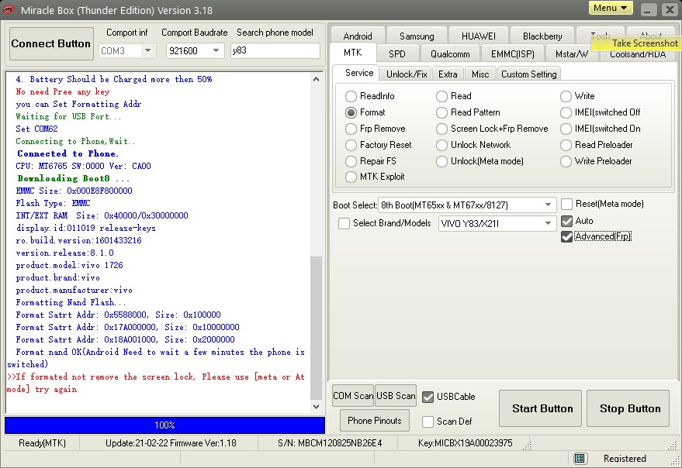Switch to the SPD tab

click(x=396, y=54)
